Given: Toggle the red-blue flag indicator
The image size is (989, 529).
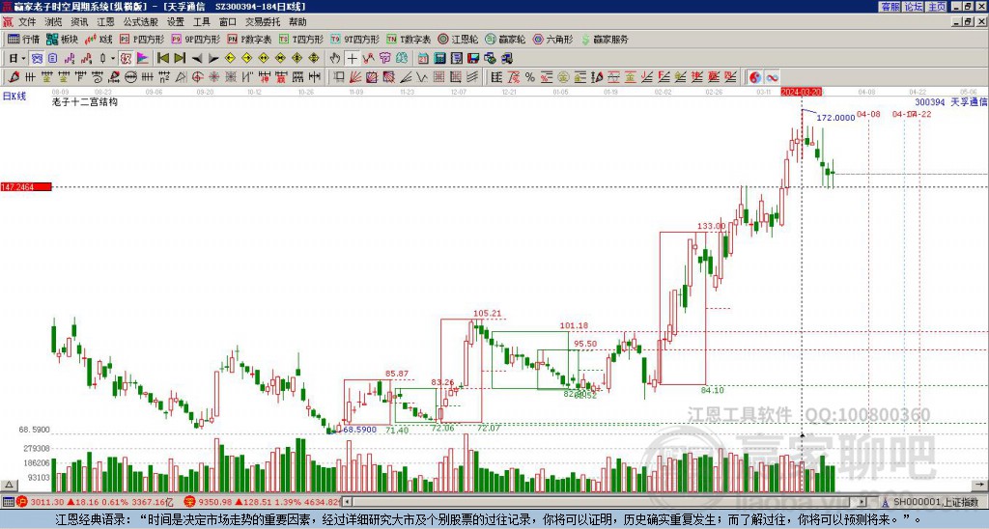Looking at the screenshot, I should [143, 59].
